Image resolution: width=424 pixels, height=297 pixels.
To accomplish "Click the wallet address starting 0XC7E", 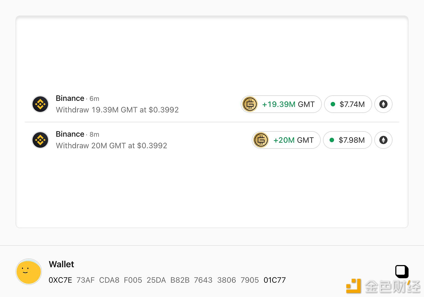I will pos(167,280).
